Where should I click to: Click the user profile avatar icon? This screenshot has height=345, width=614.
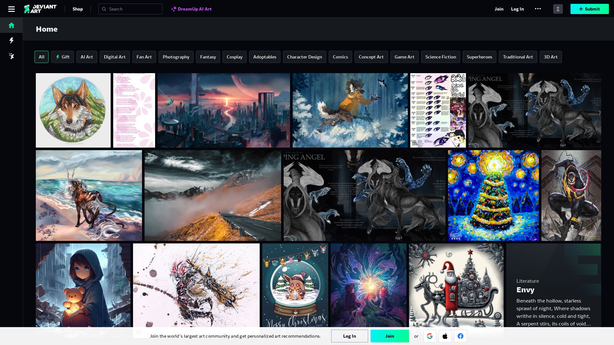point(558,9)
